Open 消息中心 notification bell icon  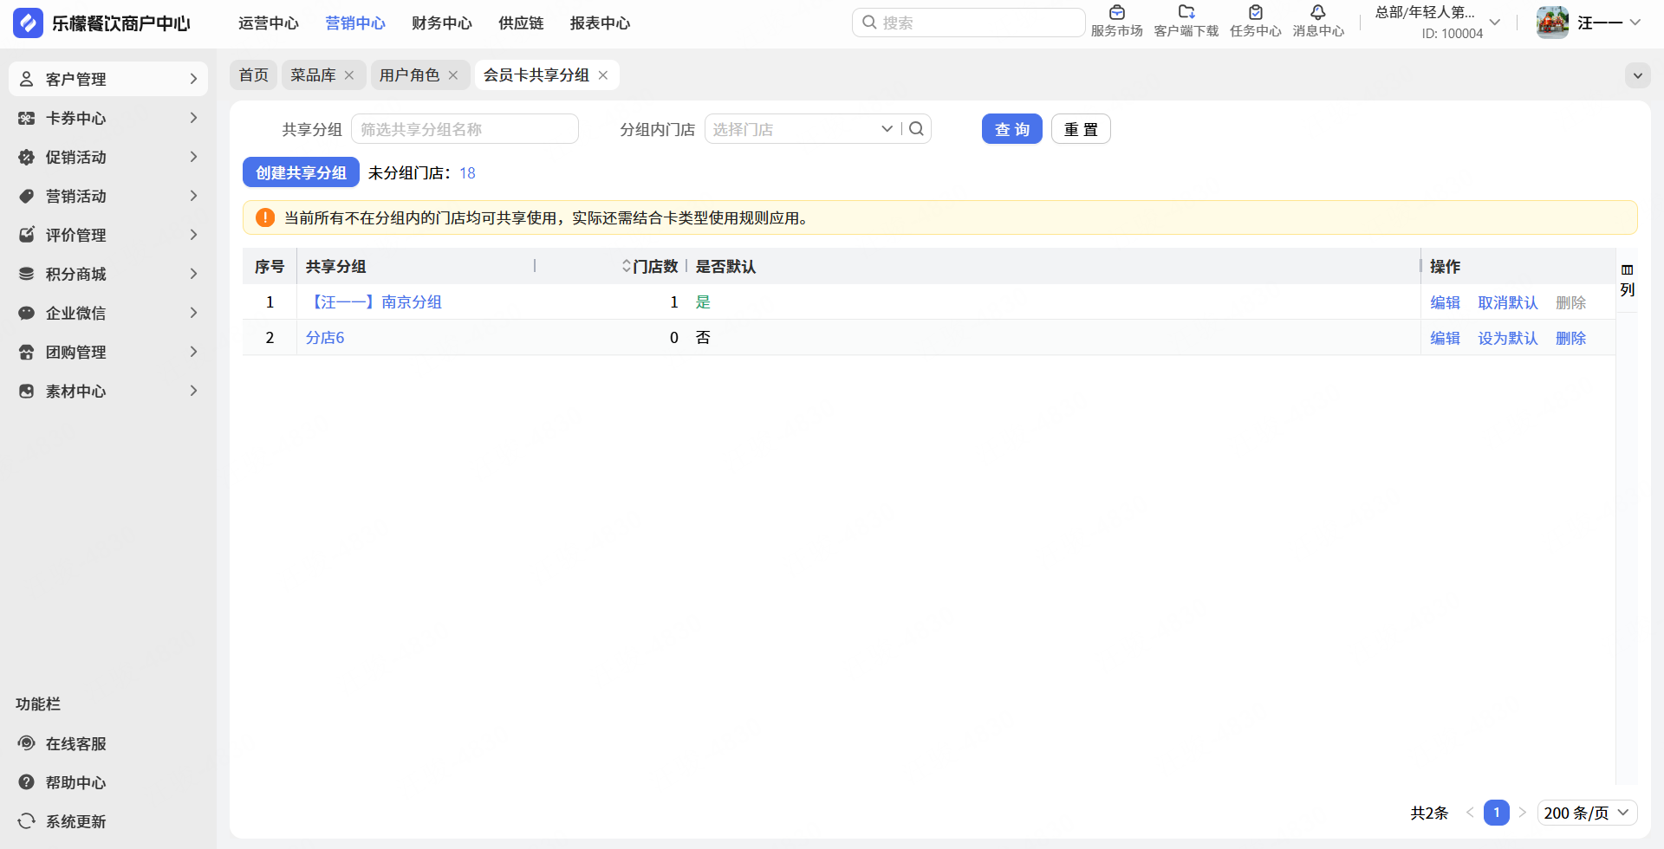click(x=1318, y=12)
